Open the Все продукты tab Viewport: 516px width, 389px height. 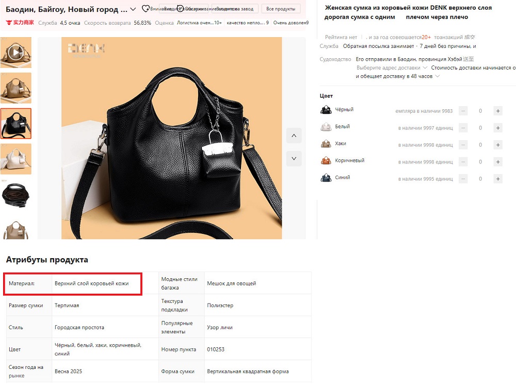281,9
